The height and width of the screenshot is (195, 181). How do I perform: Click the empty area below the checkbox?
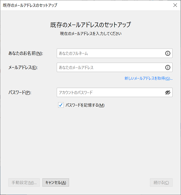(90, 142)
